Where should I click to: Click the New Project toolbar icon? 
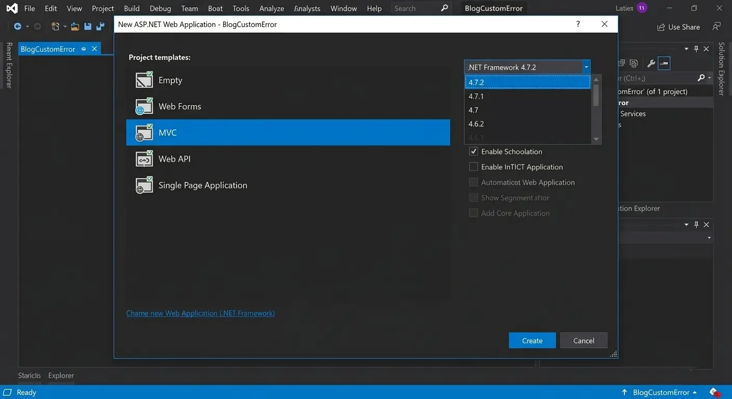[x=55, y=26]
